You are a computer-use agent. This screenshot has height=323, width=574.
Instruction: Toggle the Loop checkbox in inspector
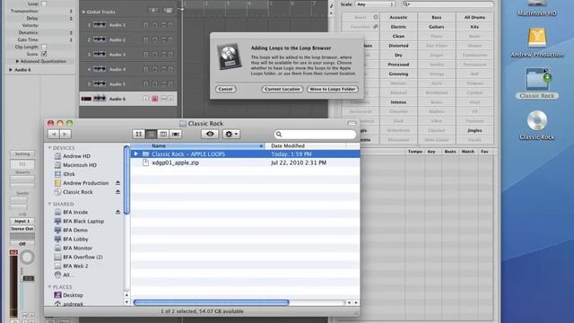(44, 4)
